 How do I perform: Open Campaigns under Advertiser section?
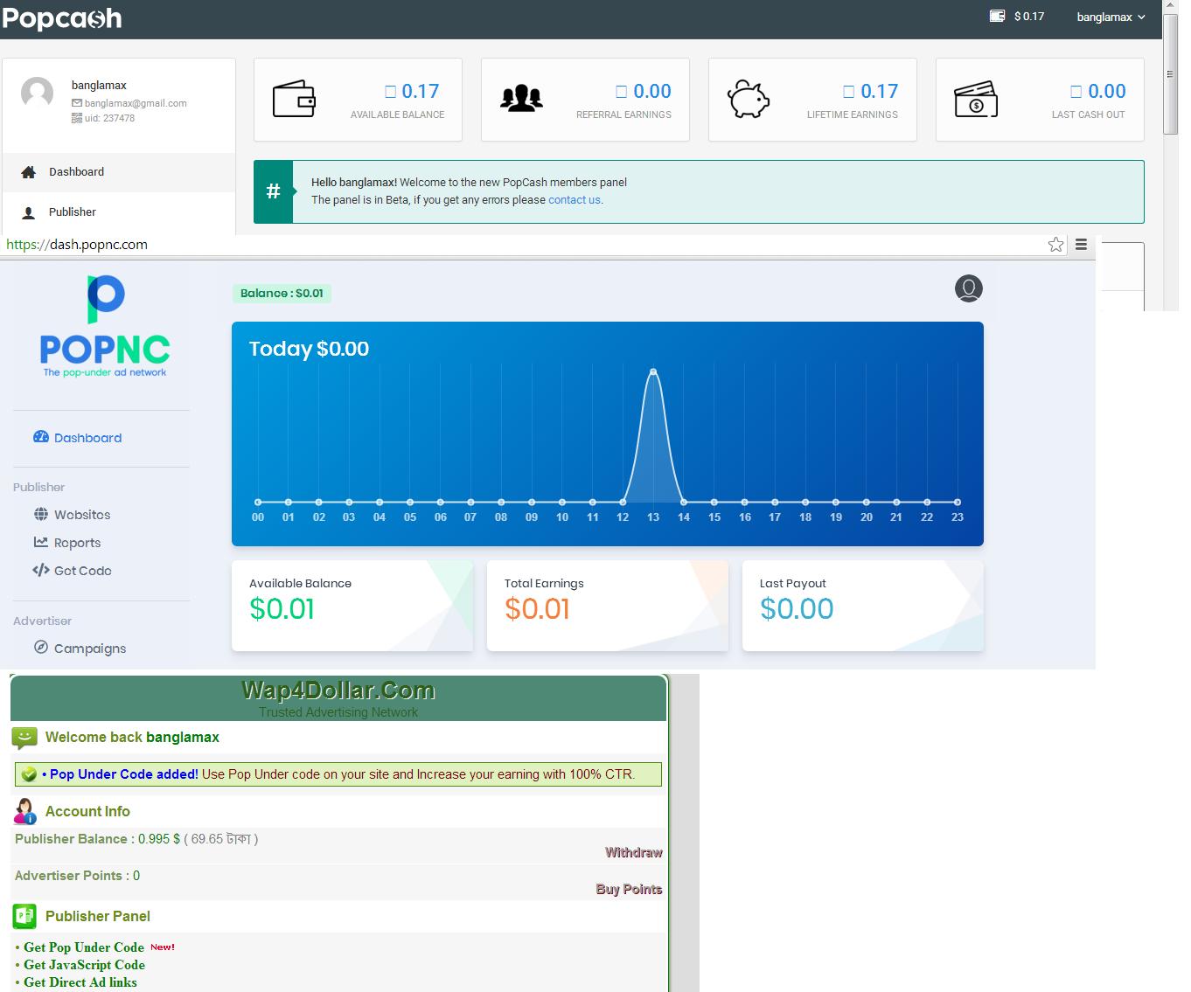coord(89,649)
